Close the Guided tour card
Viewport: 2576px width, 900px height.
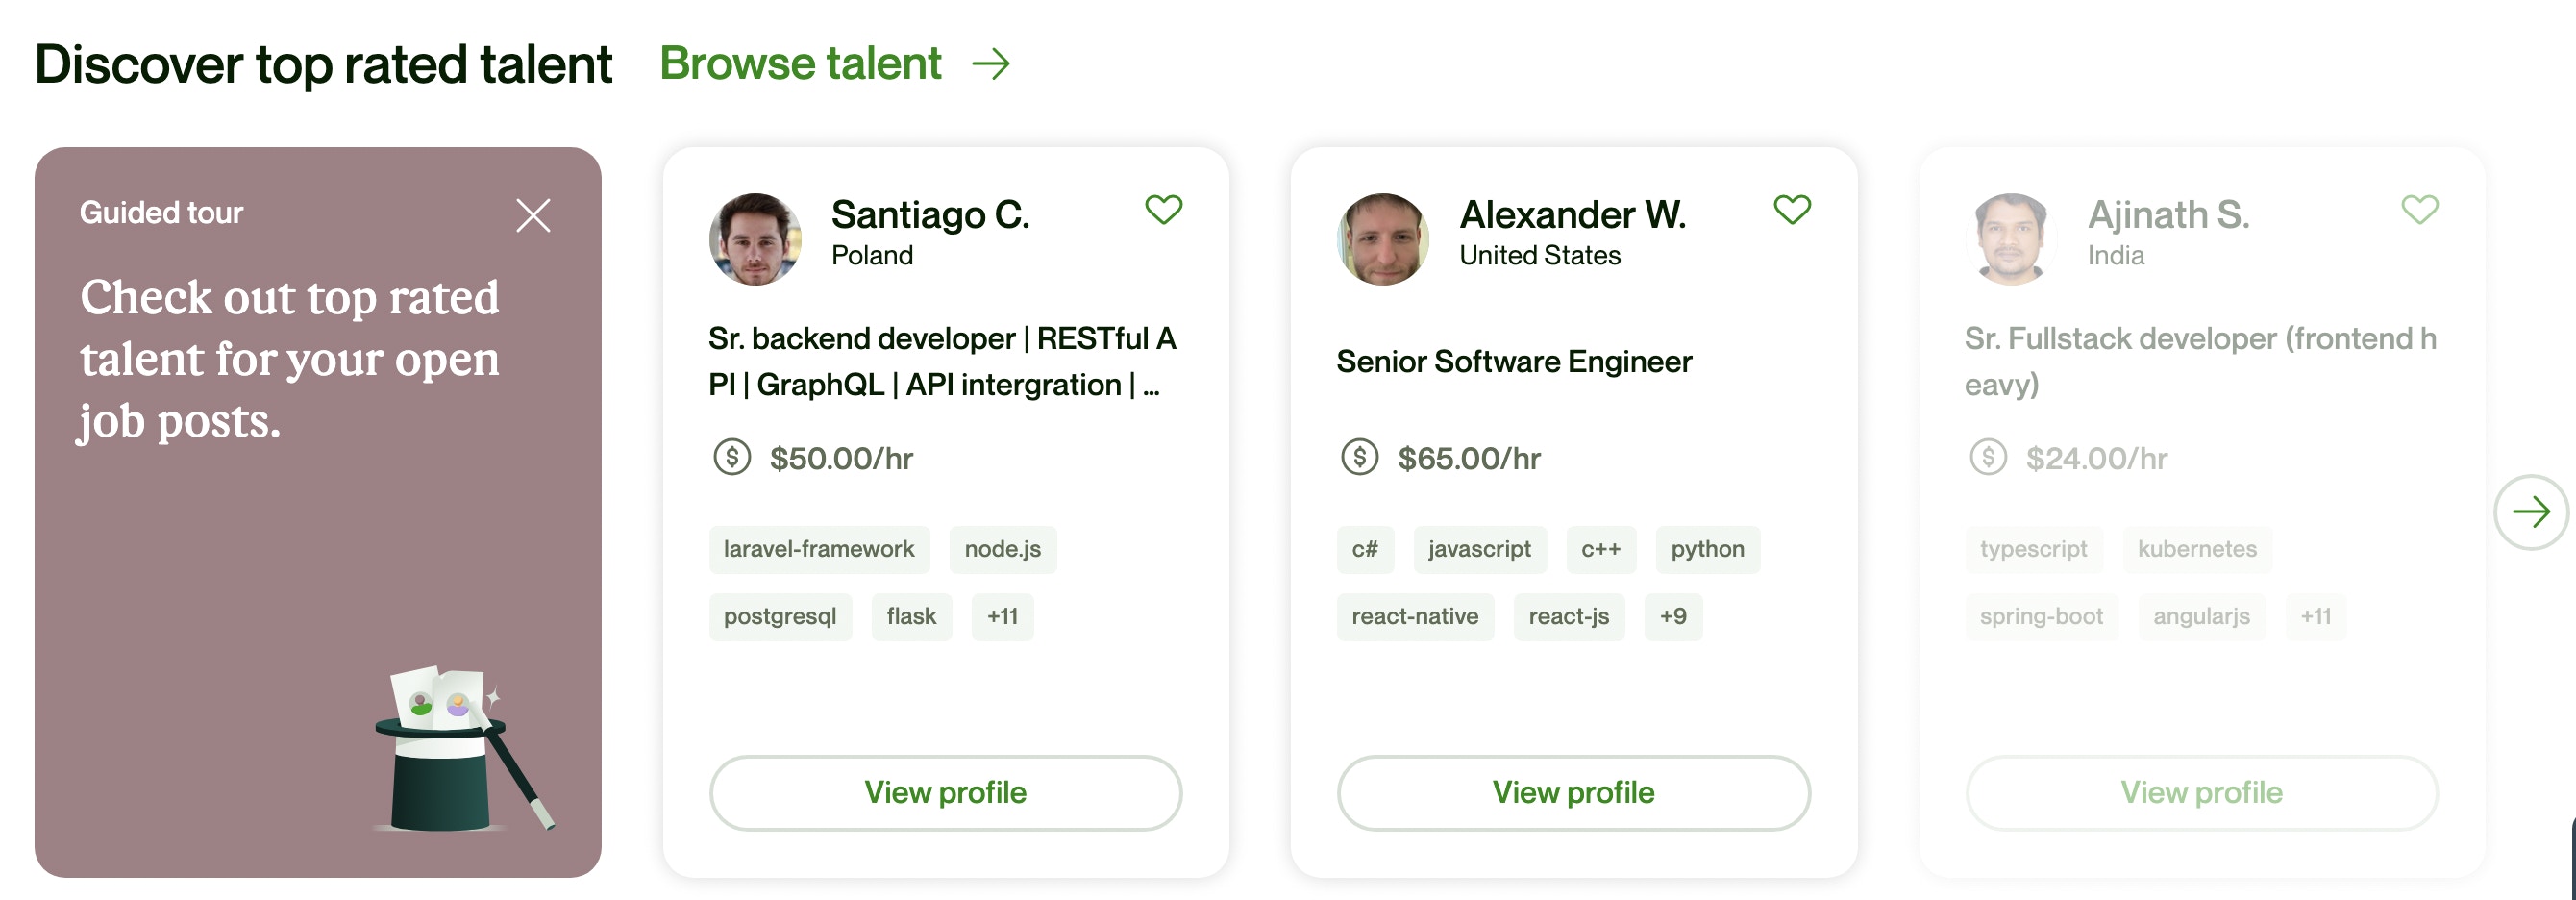point(533,215)
